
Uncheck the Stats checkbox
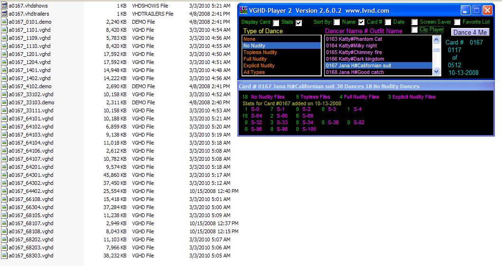[x=298, y=23]
